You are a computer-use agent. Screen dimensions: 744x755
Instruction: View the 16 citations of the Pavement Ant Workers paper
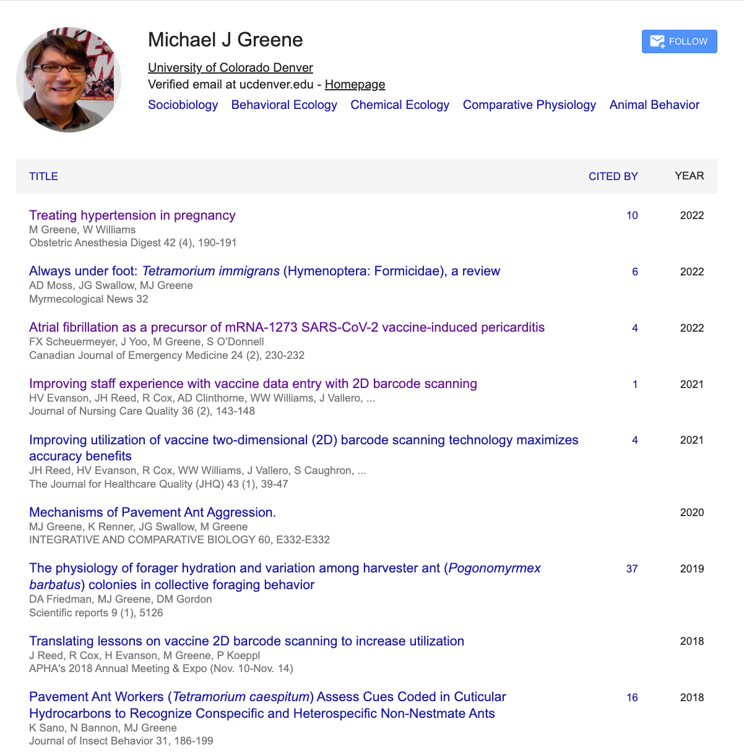[x=632, y=697]
